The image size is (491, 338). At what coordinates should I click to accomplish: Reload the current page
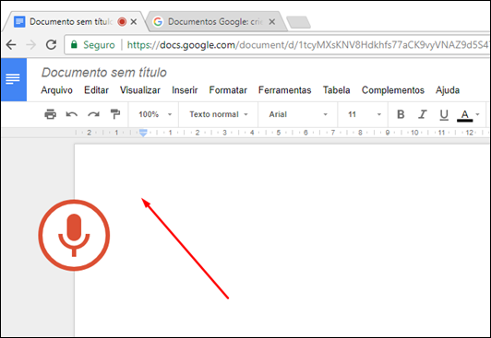coord(51,45)
